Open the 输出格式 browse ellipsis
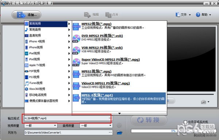 tap(110, 118)
